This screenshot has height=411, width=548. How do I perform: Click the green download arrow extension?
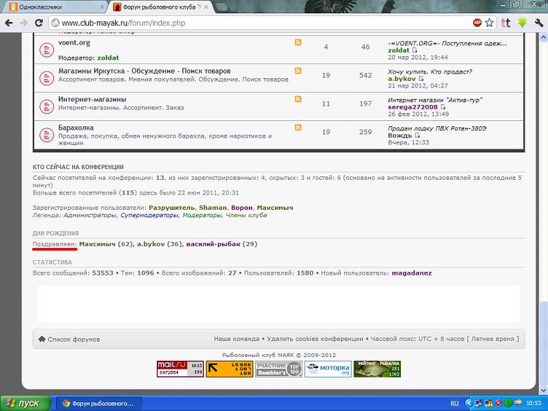click(x=522, y=23)
